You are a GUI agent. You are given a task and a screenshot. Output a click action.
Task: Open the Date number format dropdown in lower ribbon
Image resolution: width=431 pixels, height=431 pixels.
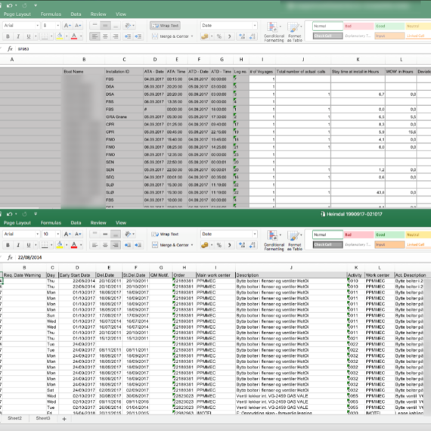pos(255,234)
